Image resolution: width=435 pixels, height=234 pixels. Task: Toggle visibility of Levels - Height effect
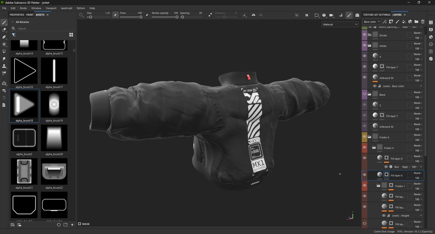(384, 215)
